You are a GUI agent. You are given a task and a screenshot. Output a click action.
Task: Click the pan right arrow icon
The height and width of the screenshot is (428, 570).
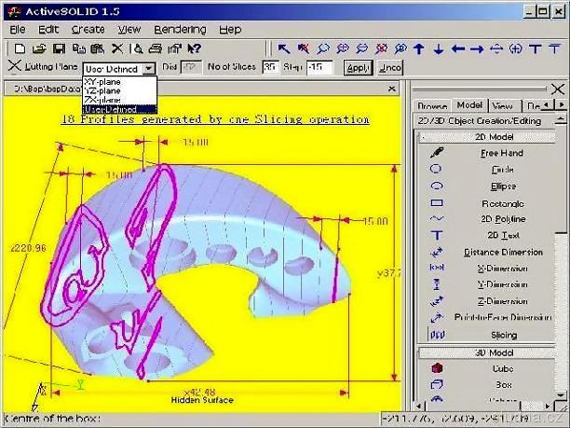pos(477,48)
